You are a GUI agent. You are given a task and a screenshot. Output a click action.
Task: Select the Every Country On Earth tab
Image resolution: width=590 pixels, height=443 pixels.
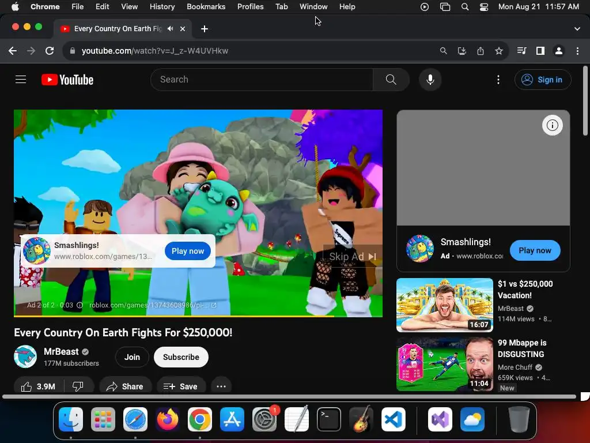coord(118,29)
